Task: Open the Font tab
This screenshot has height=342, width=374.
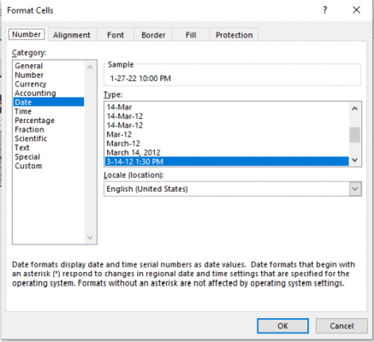Action: pos(116,35)
